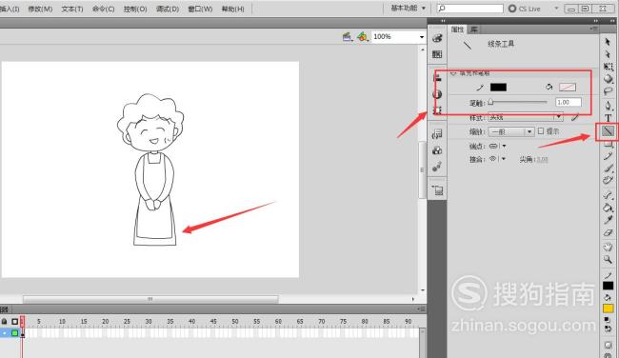The image size is (619, 358).
Task: Open the Project panel icon
Action: (x=437, y=190)
